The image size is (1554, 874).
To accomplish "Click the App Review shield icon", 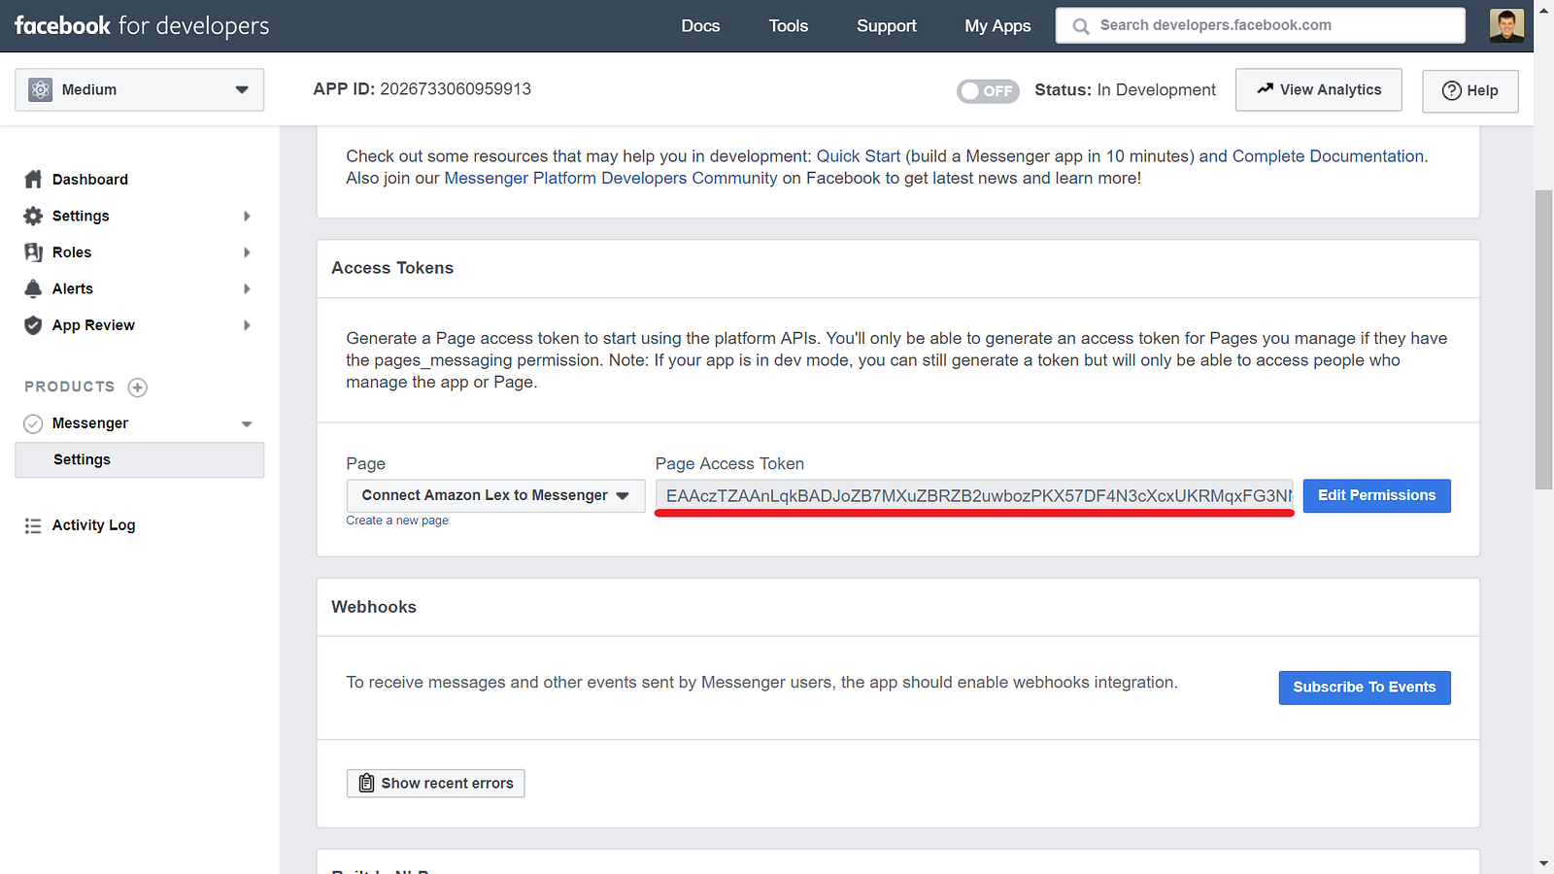I will (x=33, y=325).
